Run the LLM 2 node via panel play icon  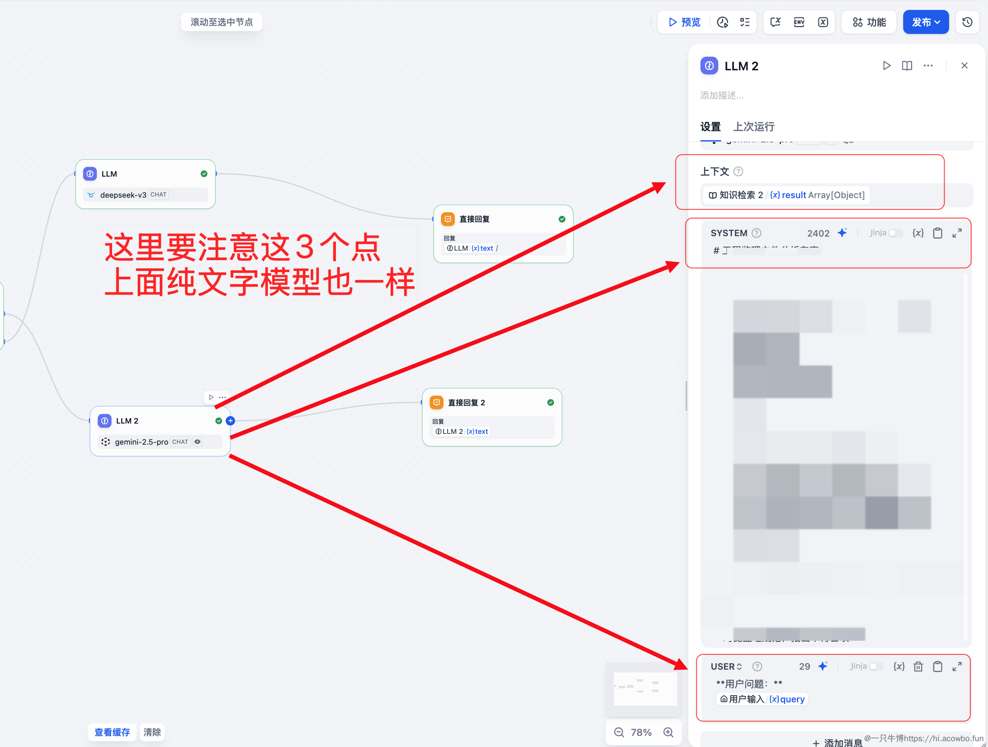887,65
